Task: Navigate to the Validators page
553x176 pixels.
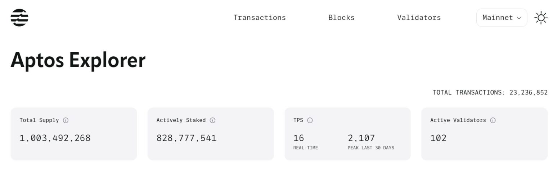Action: click(x=419, y=18)
